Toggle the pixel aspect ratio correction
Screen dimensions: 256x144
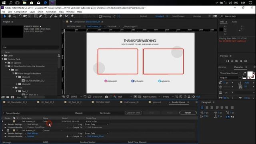(x=176, y=97)
